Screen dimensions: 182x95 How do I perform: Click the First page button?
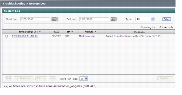9,78
